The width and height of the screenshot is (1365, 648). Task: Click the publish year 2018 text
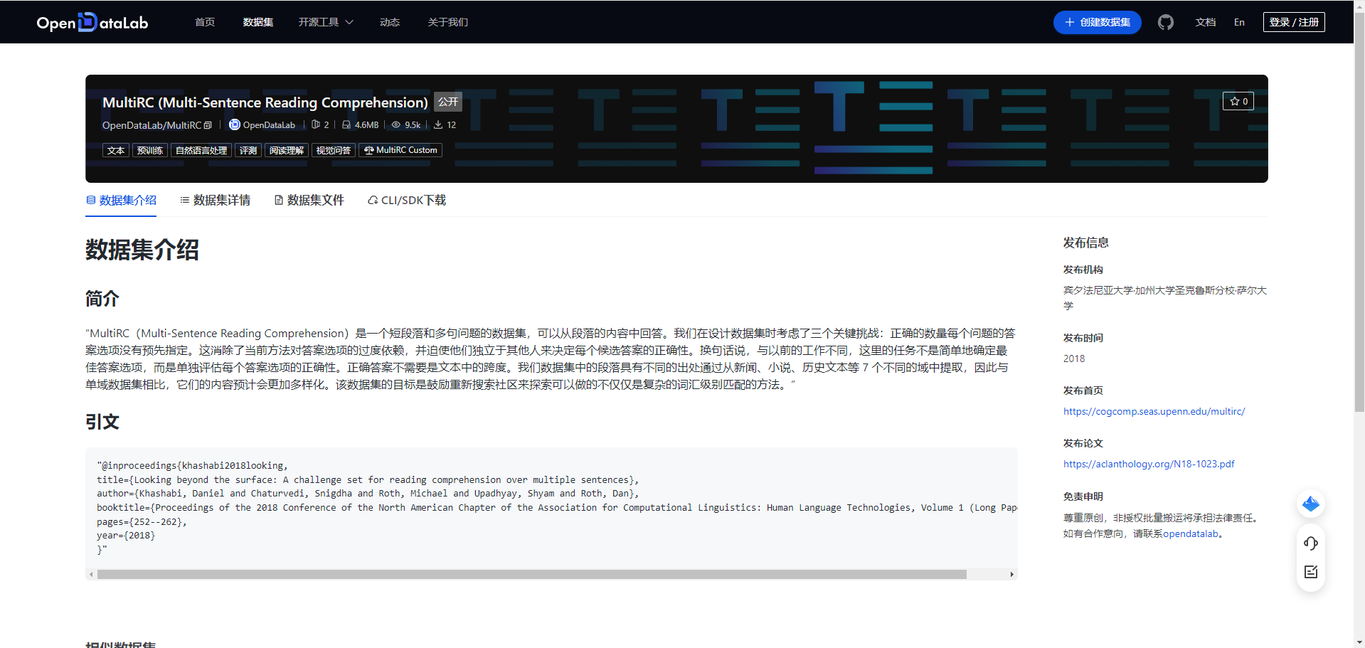tap(1074, 358)
